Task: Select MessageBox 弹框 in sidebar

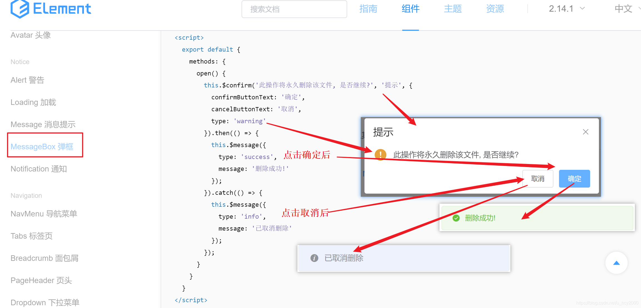Action: [x=42, y=147]
